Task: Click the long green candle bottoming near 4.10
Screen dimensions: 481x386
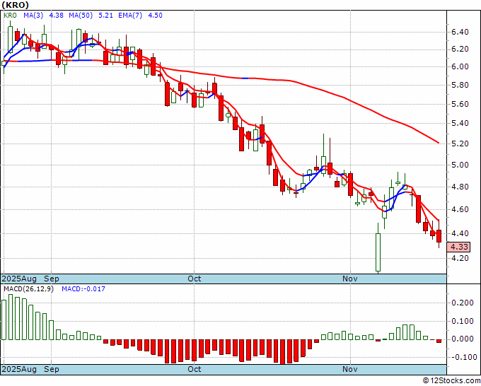Action: [378, 252]
